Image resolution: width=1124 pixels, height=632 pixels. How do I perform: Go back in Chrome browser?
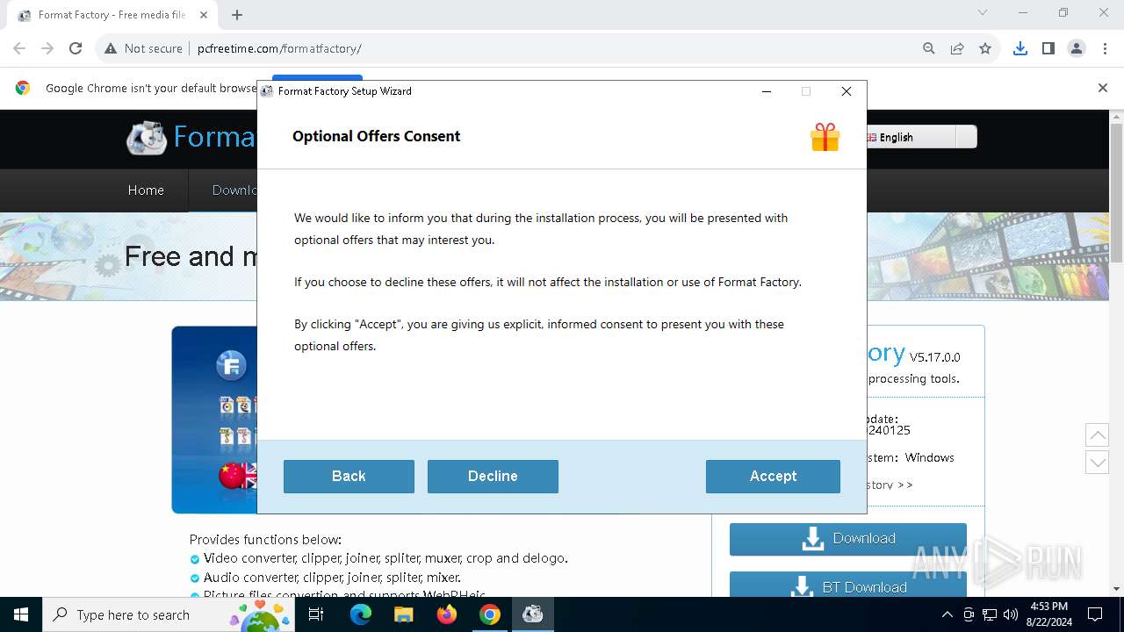[19, 48]
